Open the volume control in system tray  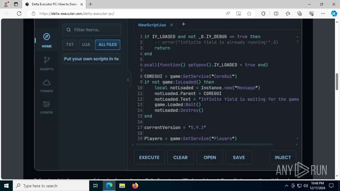(305, 186)
